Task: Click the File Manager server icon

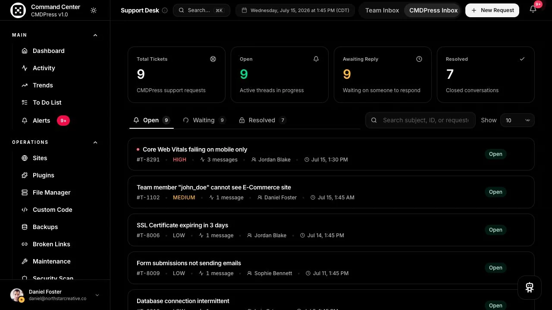Action: (25, 192)
